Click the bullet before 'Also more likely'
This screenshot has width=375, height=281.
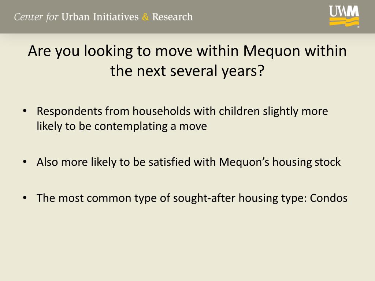tap(25, 162)
